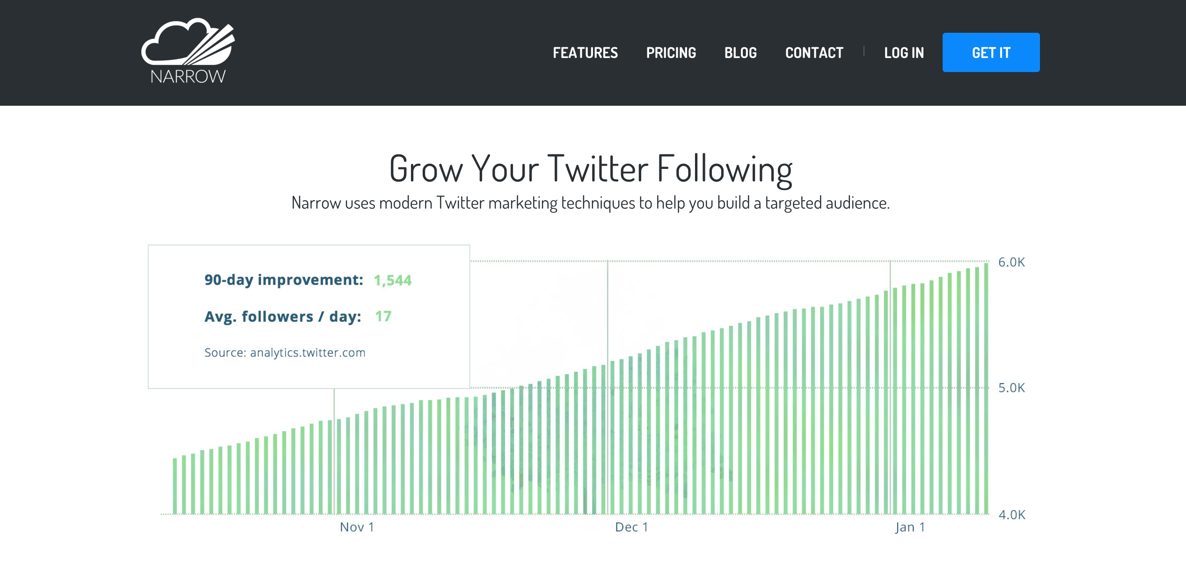This screenshot has width=1186, height=583.
Task: Go to the Blog page
Action: pyautogui.click(x=740, y=53)
